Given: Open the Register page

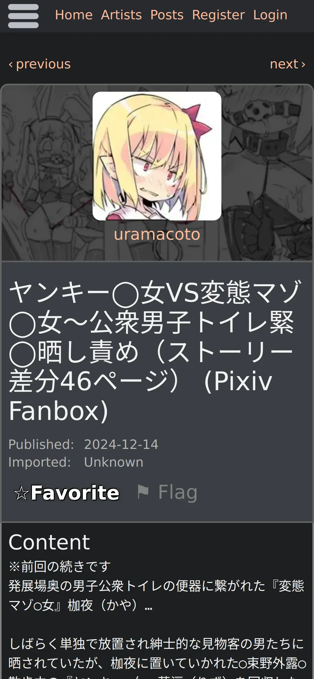Looking at the screenshot, I should [218, 15].
